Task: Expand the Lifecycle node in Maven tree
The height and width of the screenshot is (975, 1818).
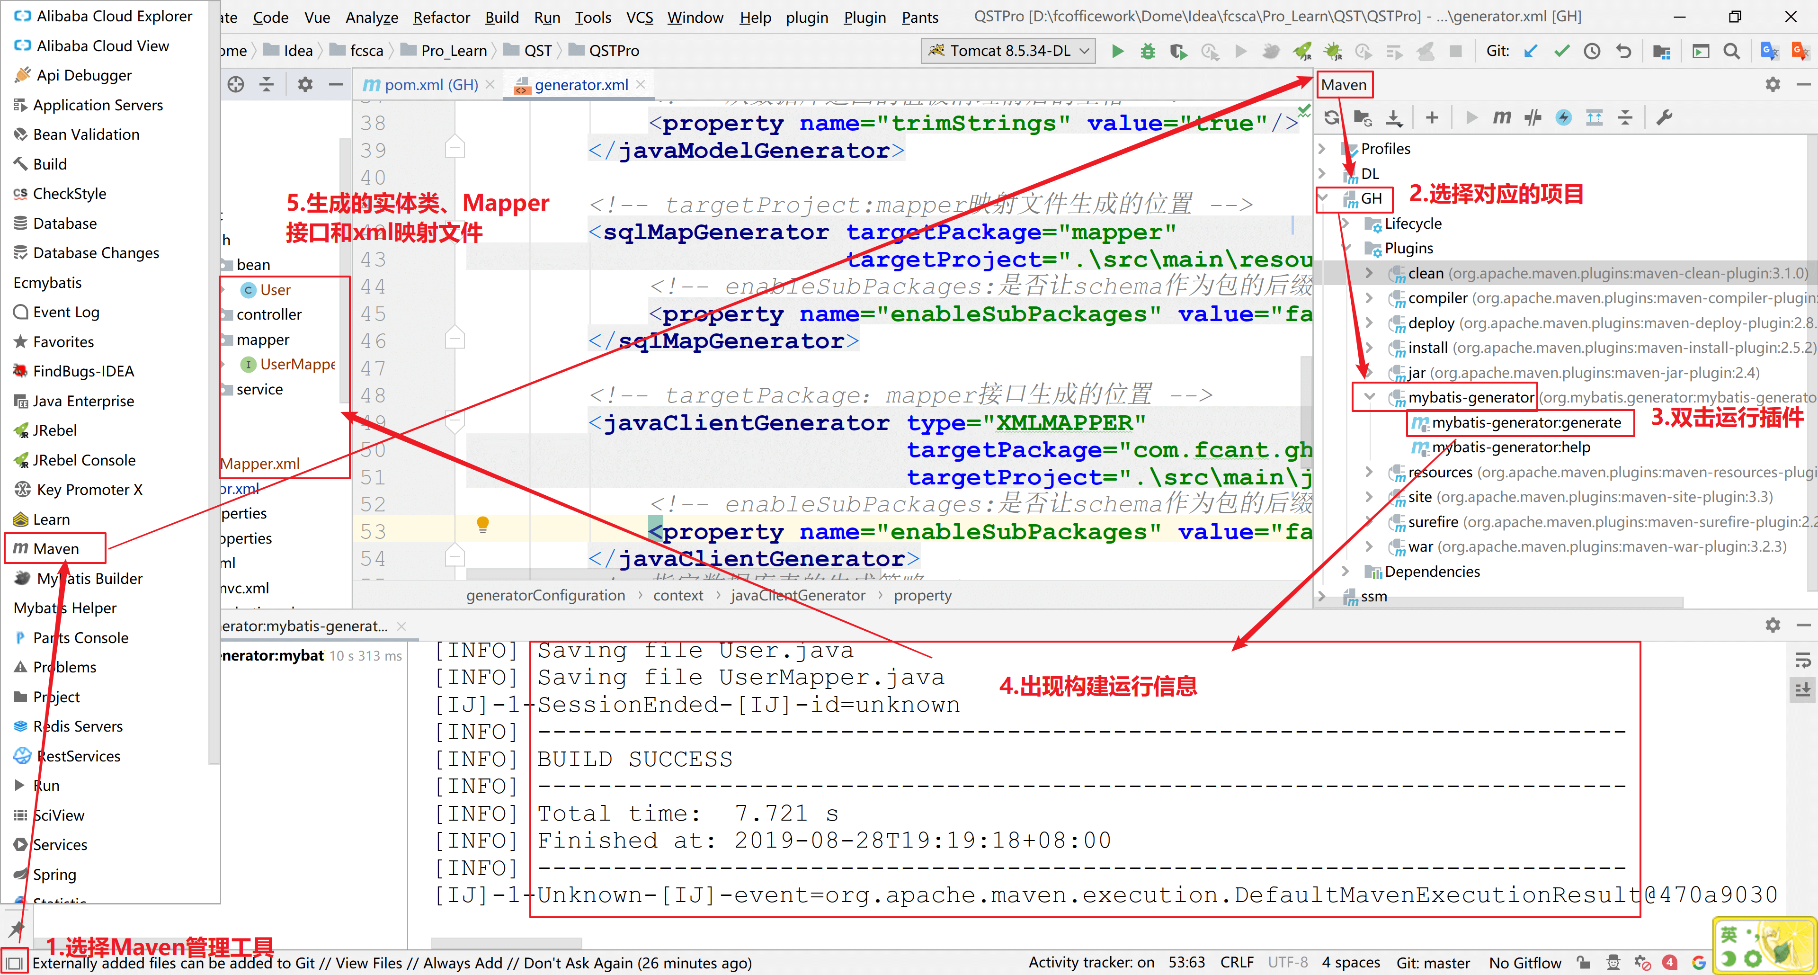Action: 1345,224
